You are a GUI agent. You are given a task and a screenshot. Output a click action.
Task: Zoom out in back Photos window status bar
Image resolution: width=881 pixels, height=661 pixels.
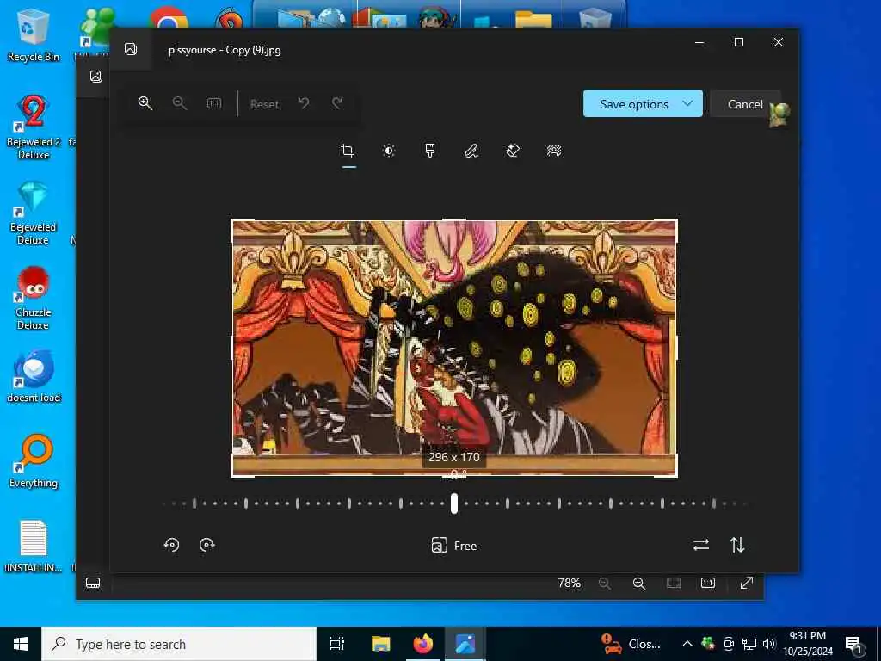pos(605,583)
